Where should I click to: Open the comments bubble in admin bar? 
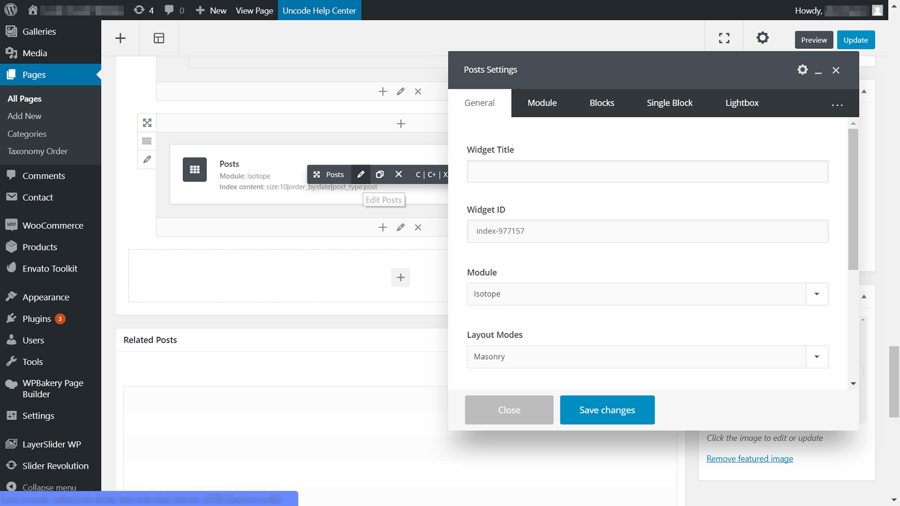click(174, 10)
